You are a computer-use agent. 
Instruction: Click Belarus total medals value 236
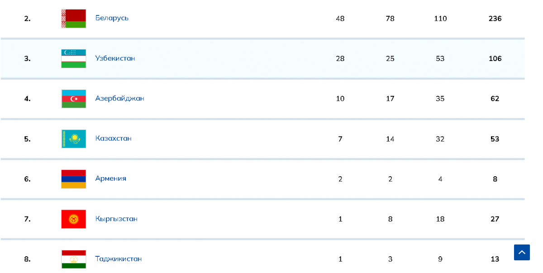(495, 19)
